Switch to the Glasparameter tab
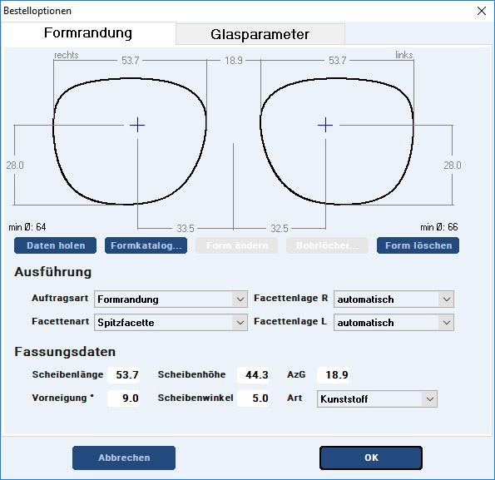The height and width of the screenshot is (480, 495). click(260, 34)
